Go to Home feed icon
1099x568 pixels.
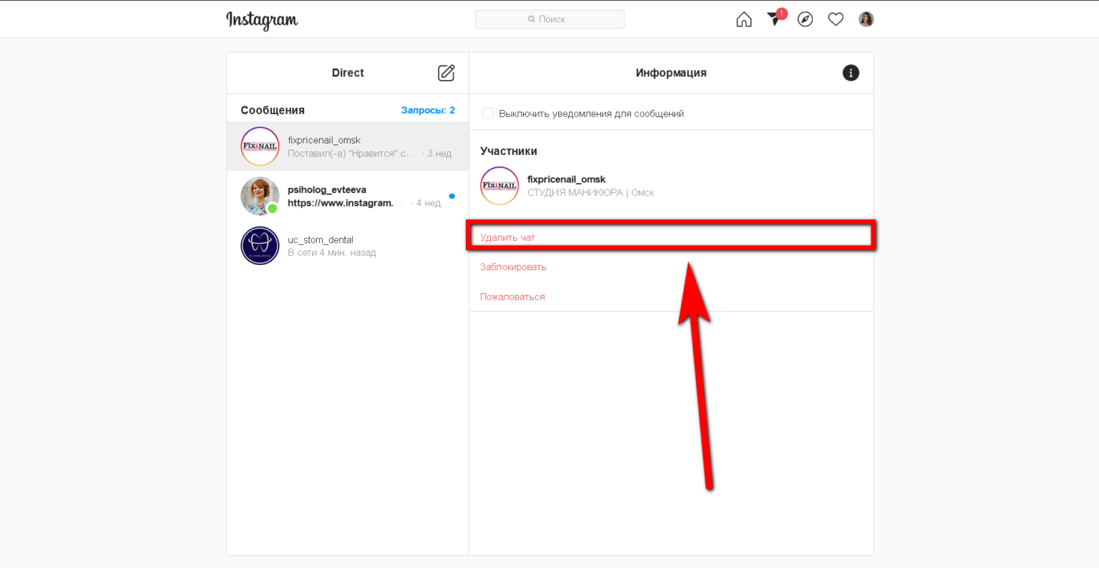(x=744, y=19)
